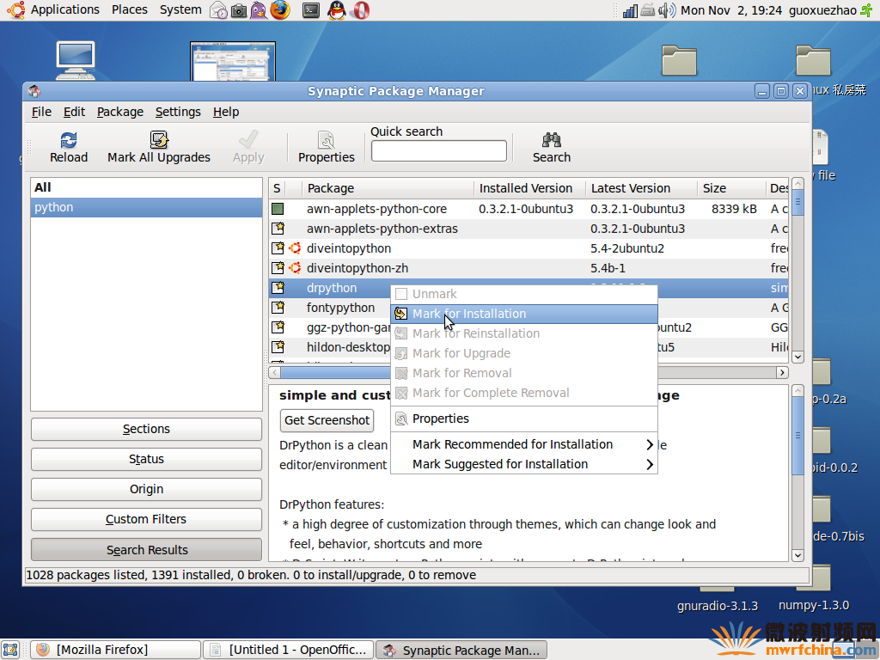Viewport: 880px width, 660px height.
Task: Toggle status box of diveintopython
Action: click(278, 248)
